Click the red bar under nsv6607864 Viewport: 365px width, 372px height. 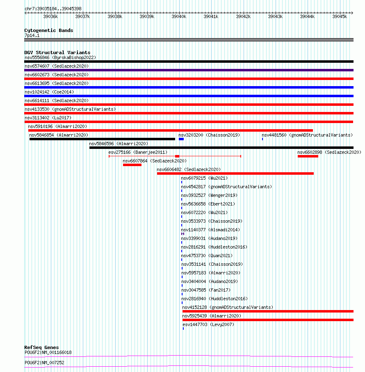point(132,165)
